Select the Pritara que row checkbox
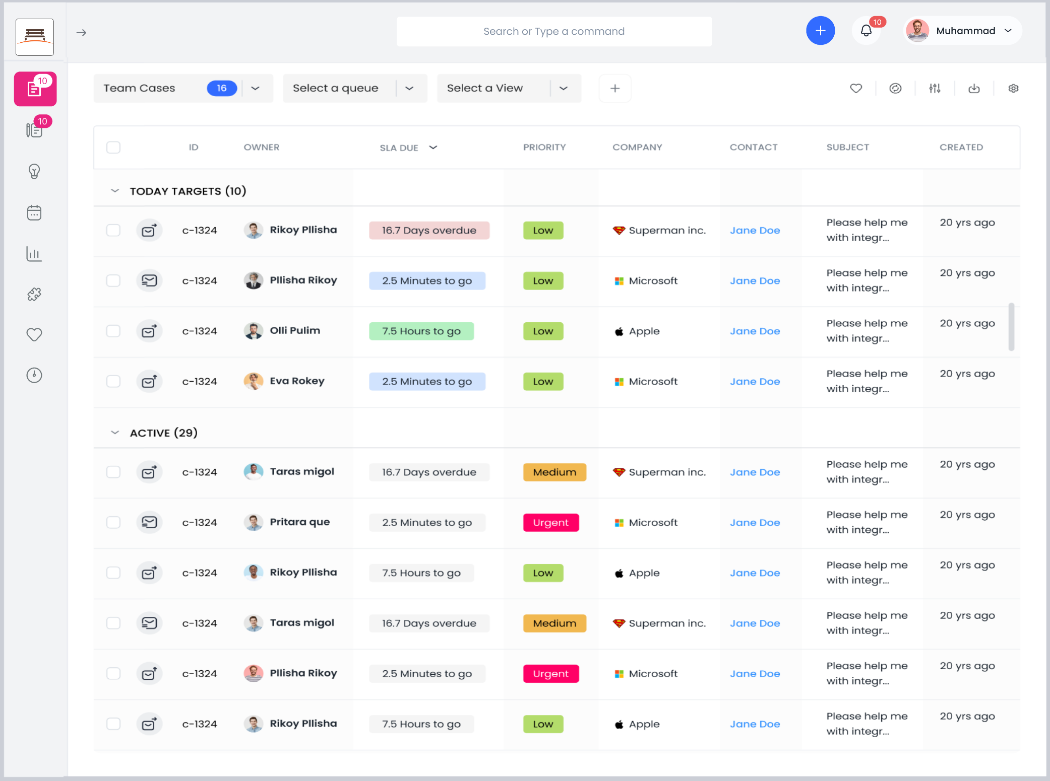The width and height of the screenshot is (1050, 781). point(113,522)
